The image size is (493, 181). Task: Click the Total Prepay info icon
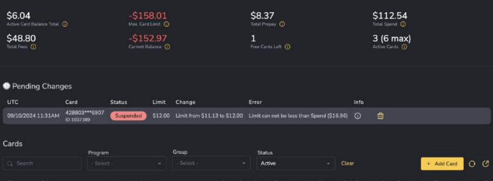click(282, 24)
